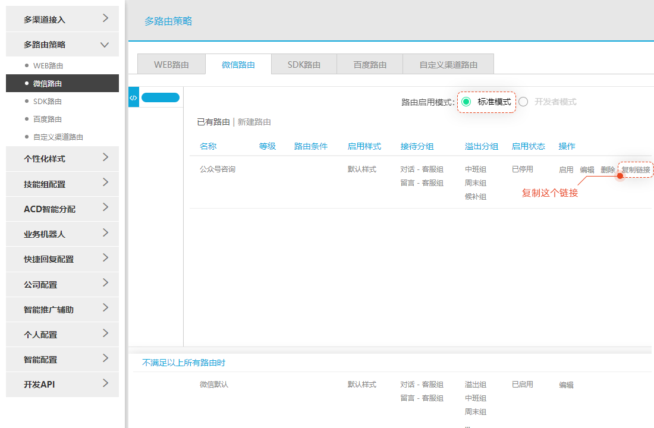Expand the 智能推广辅助 sidebar menu
This screenshot has height=428, width=654.
(x=62, y=310)
